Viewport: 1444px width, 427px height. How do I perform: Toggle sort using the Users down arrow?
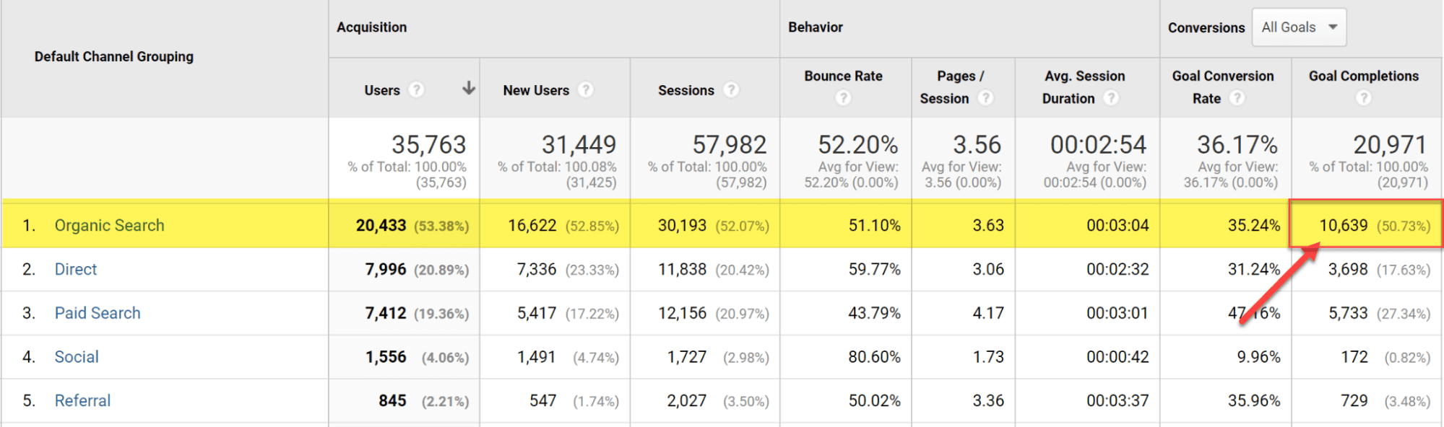469,88
